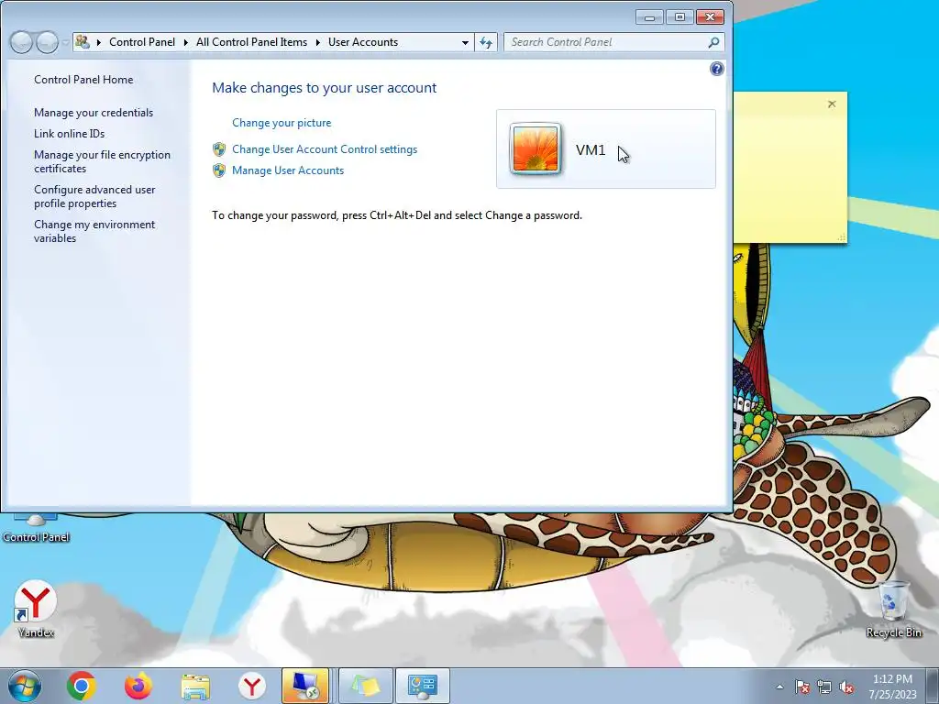Switch to Control Panel taskbar button

pos(422,686)
